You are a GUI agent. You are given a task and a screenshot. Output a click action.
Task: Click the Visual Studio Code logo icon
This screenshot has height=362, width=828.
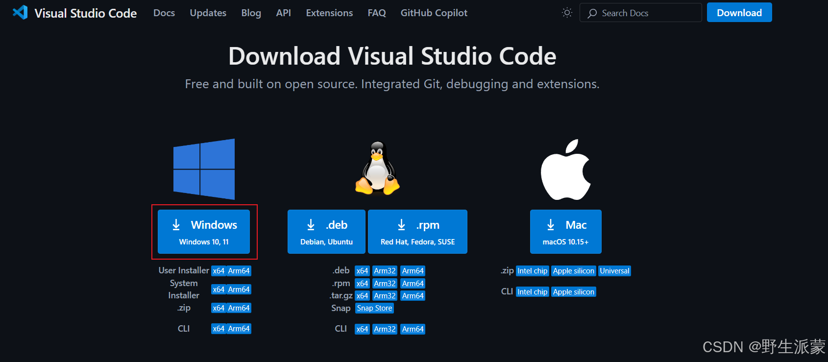20,13
